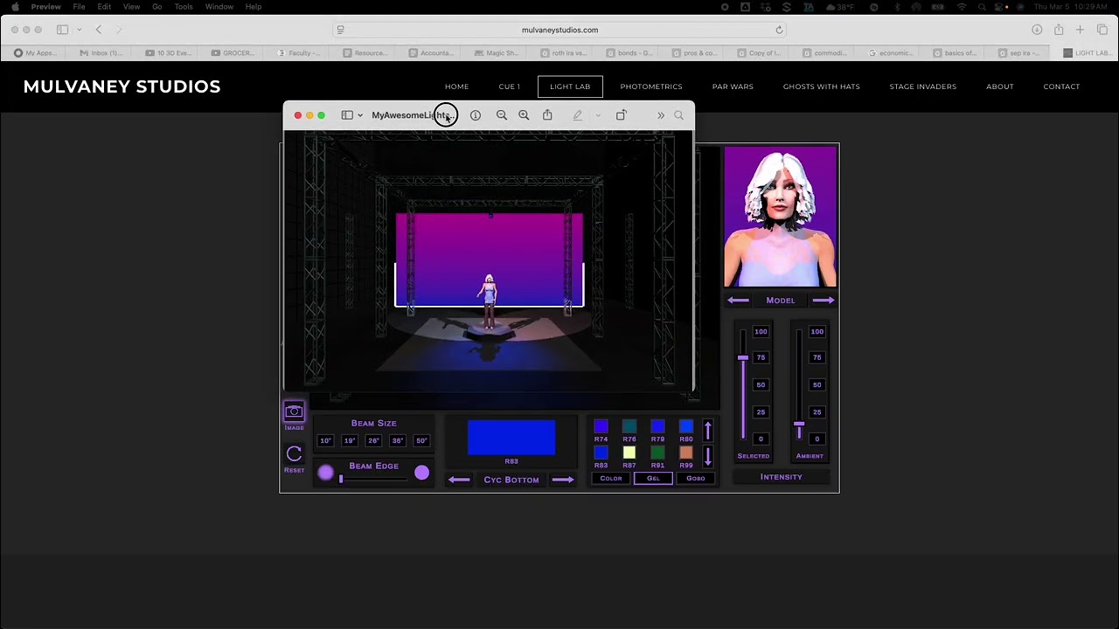Click the down arrow in the gel swatch list

pos(707,455)
